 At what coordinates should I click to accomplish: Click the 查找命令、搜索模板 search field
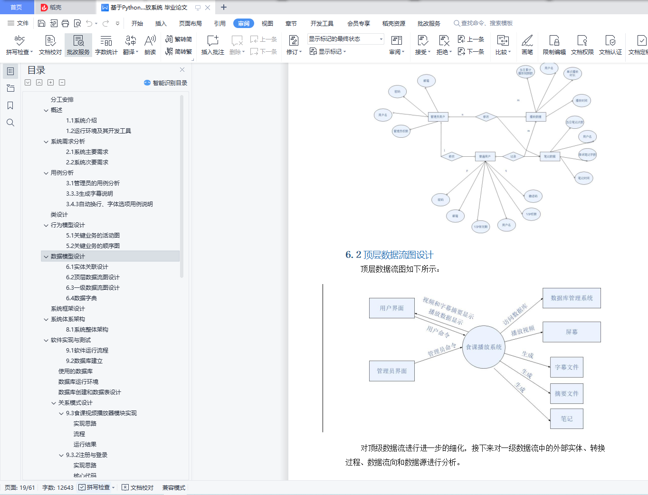pos(484,23)
